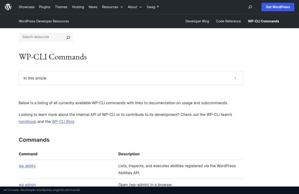299x194 pixels.
Task: Click the wp ability description text
Action: tap(177, 169)
